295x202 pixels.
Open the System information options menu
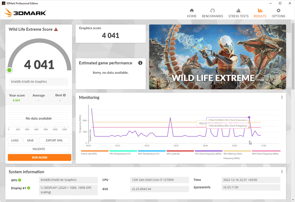282,172
